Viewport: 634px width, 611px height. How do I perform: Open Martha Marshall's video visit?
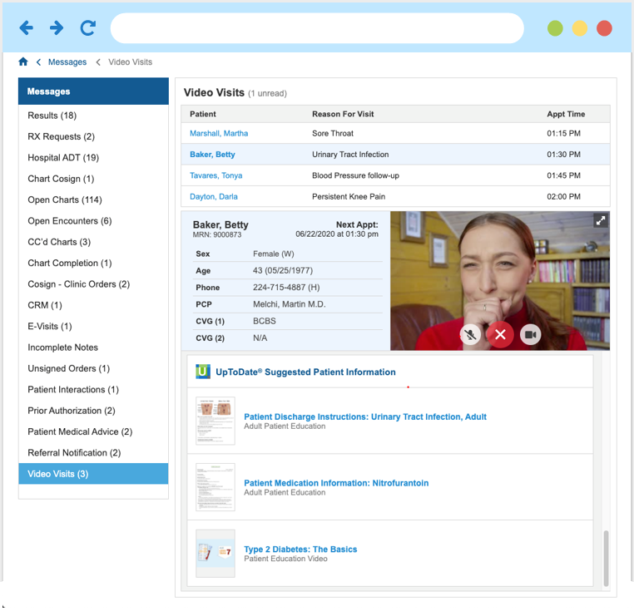pos(219,133)
